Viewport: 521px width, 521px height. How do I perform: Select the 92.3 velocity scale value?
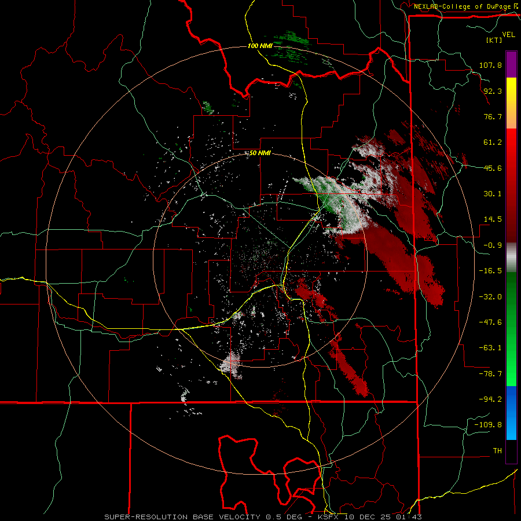pyautogui.click(x=493, y=91)
